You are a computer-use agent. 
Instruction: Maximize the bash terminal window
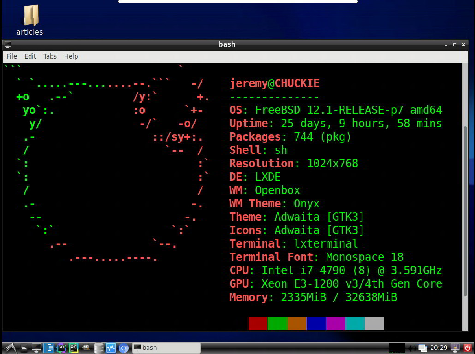click(x=454, y=45)
